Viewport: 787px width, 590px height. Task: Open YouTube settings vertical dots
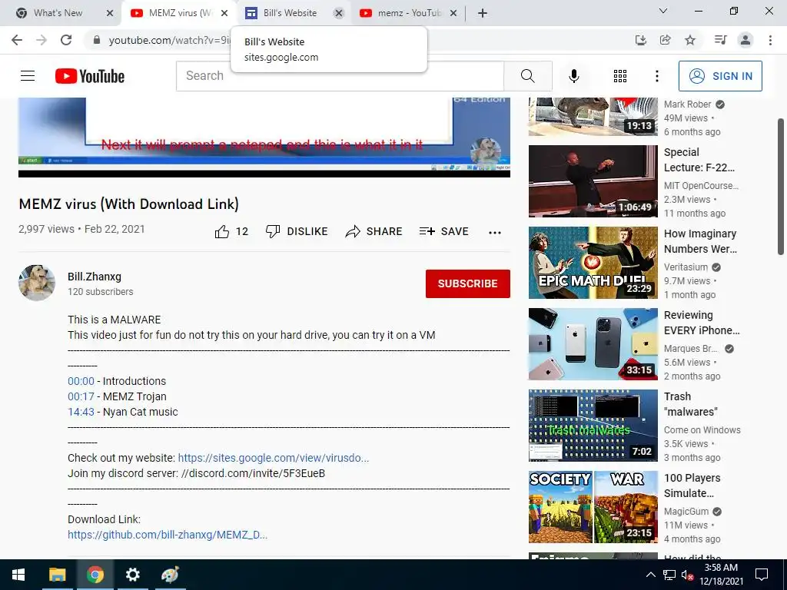656,76
